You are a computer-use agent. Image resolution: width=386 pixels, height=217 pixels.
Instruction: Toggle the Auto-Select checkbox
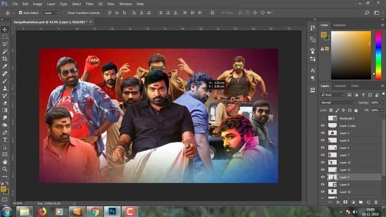coord(21,13)
